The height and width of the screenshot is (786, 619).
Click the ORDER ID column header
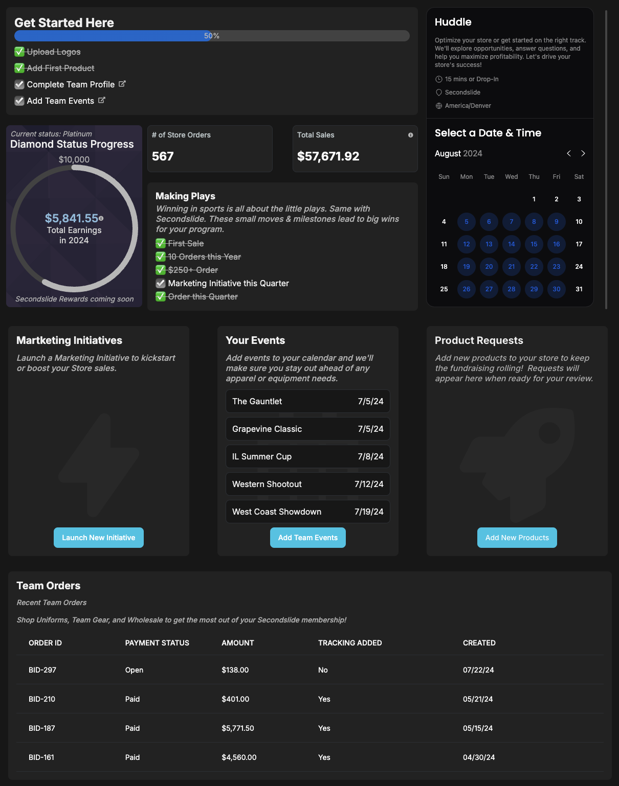pyautogui.click(x=45, y=643)
